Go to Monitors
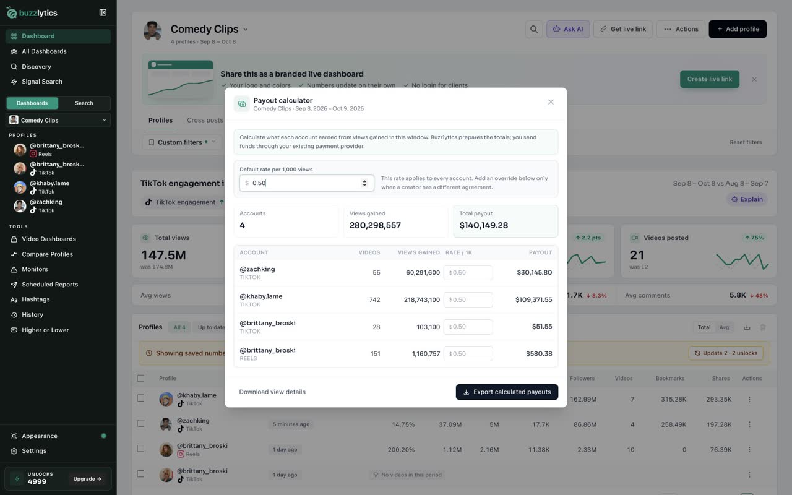This screenshot has height=495, width=792. [58, 269]
